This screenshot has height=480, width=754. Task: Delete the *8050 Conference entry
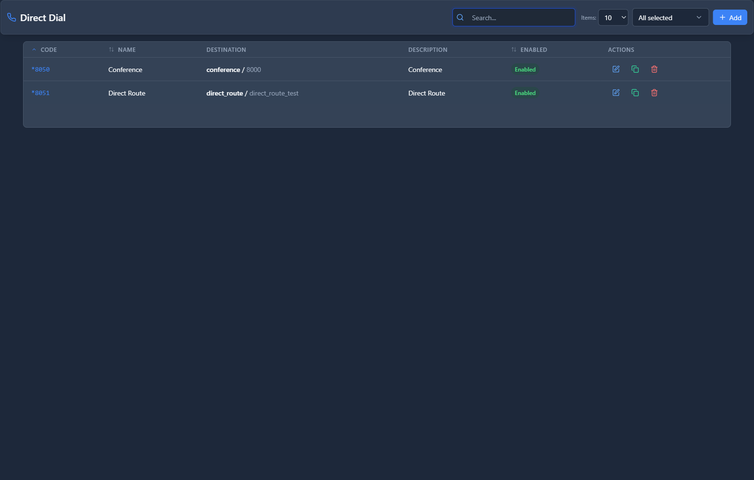[x=654, y=69]
